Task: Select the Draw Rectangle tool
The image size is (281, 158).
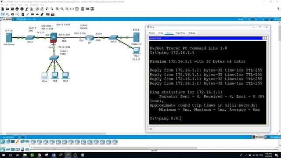Action: pyautogui.click(x=32, y=14)
